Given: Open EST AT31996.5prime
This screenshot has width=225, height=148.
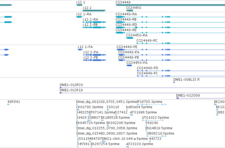Looking at the screenshot, I should pos(143,112).
